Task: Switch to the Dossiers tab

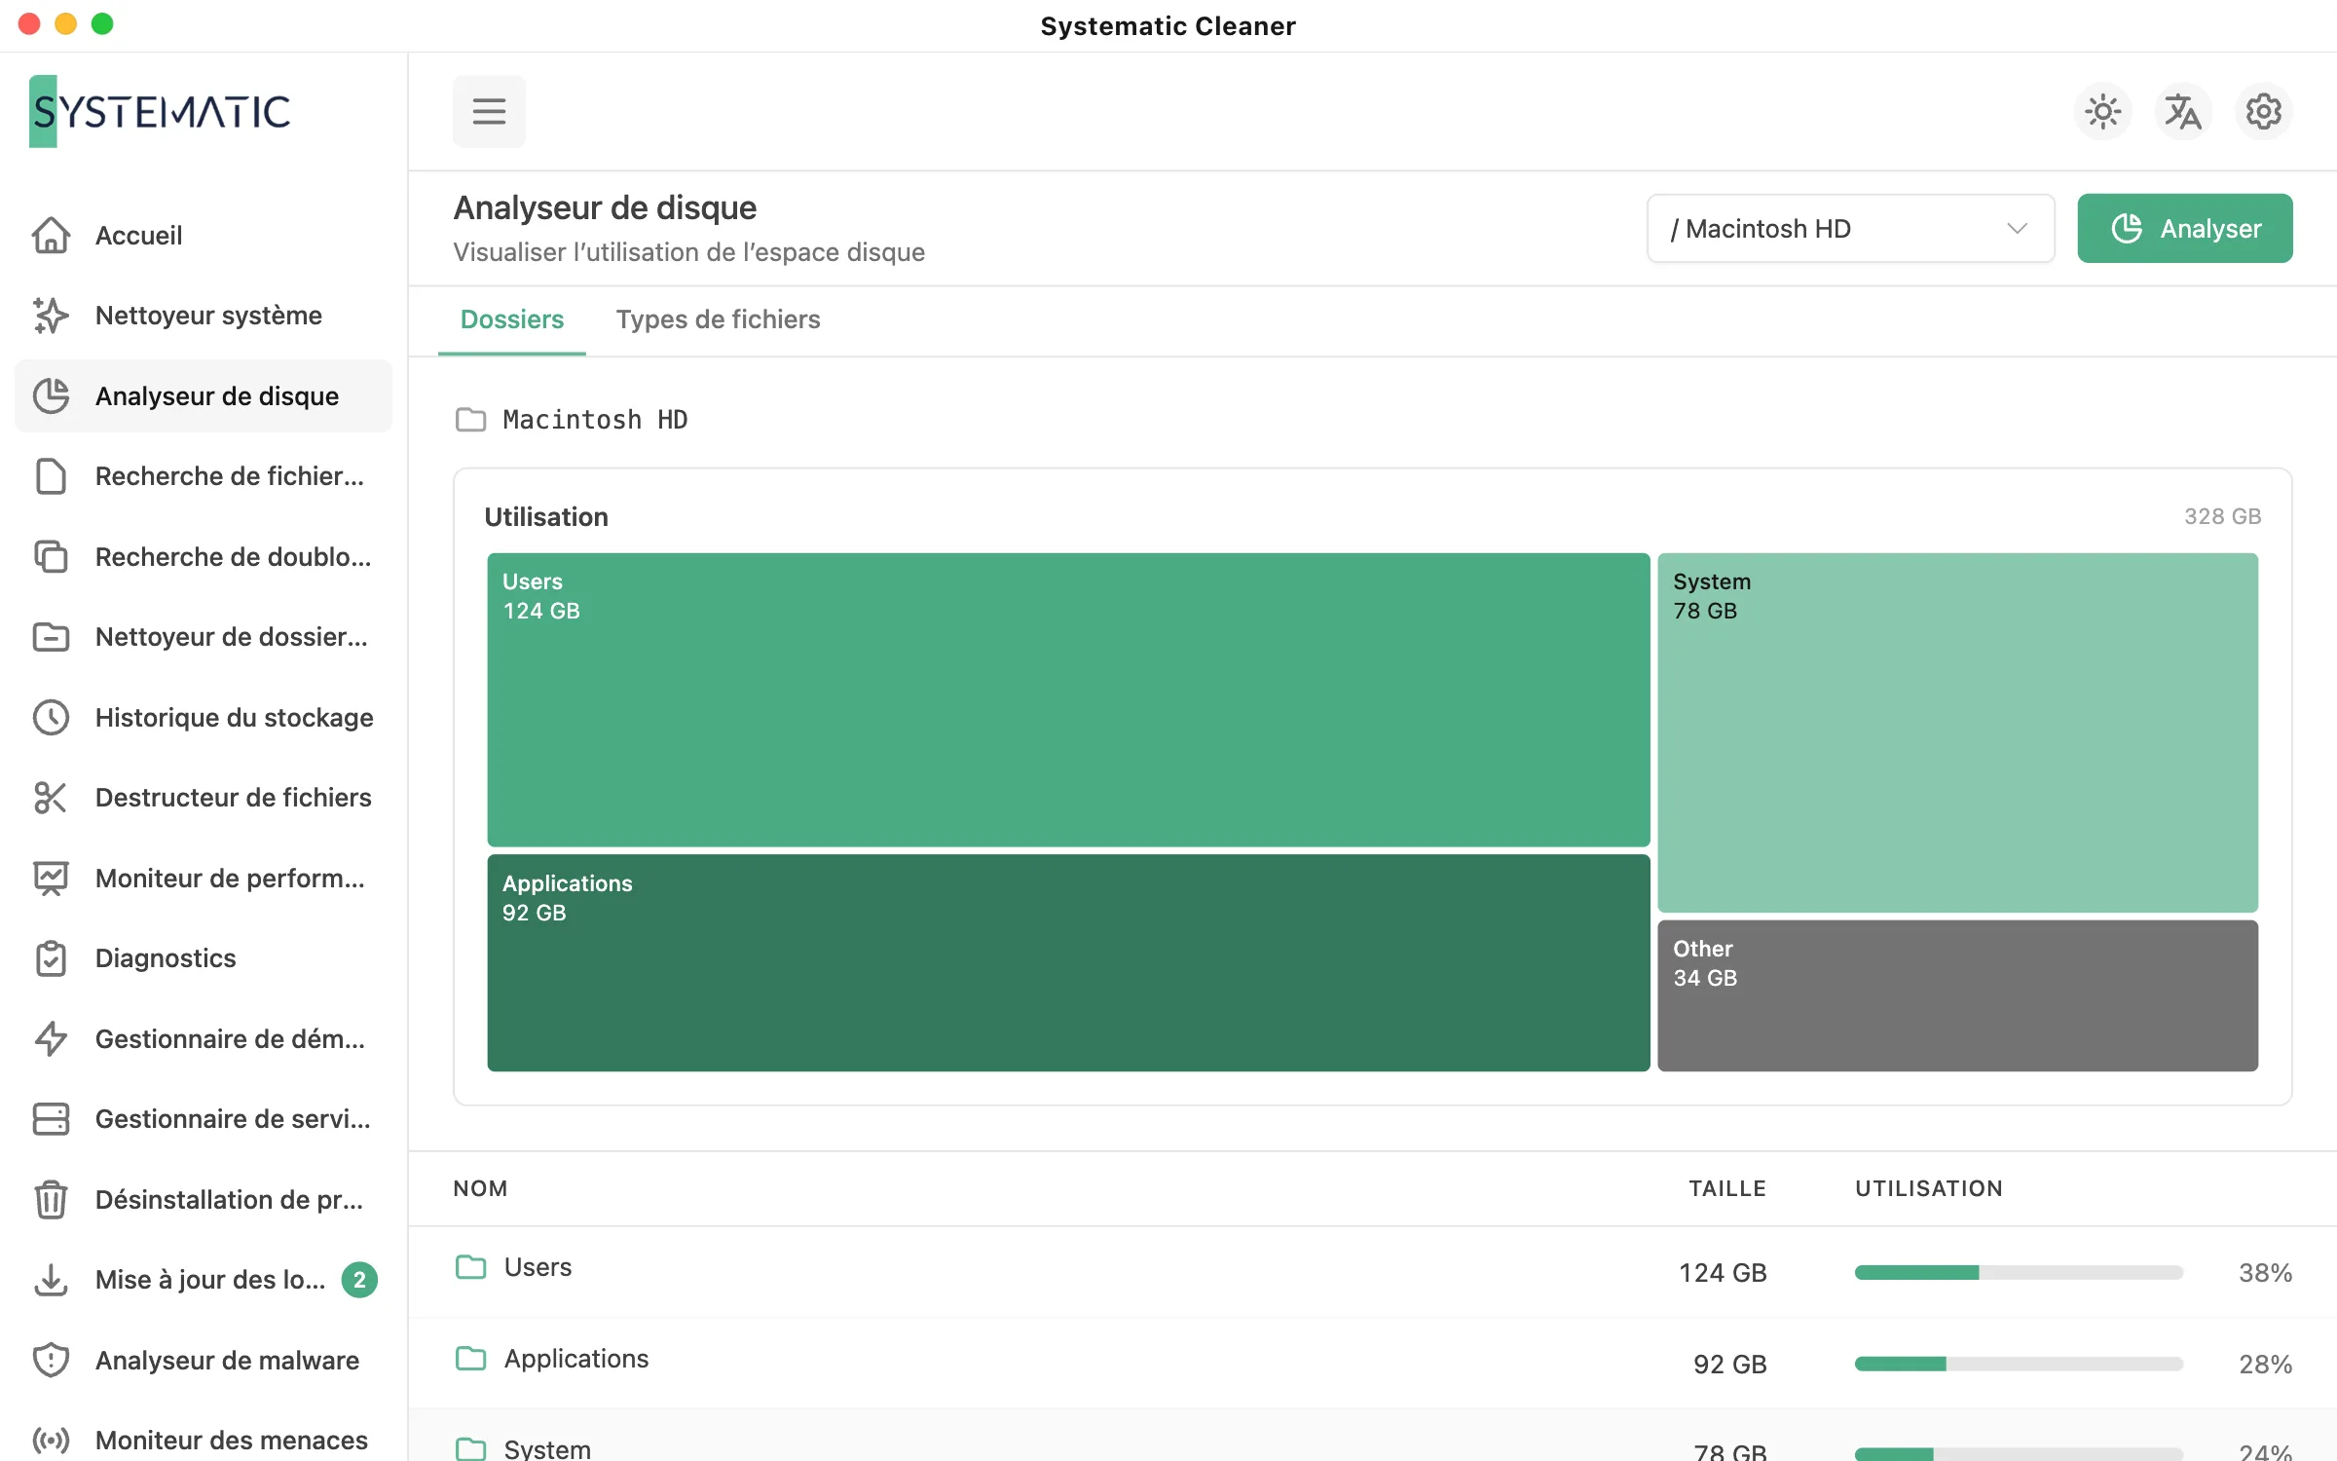Action: (512, 319)
